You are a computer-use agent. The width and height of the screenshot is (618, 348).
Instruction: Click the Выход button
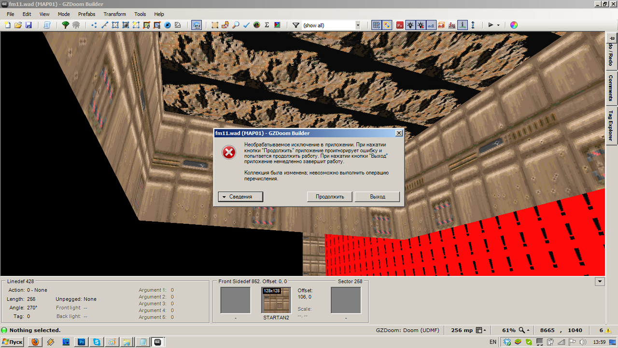378,197
